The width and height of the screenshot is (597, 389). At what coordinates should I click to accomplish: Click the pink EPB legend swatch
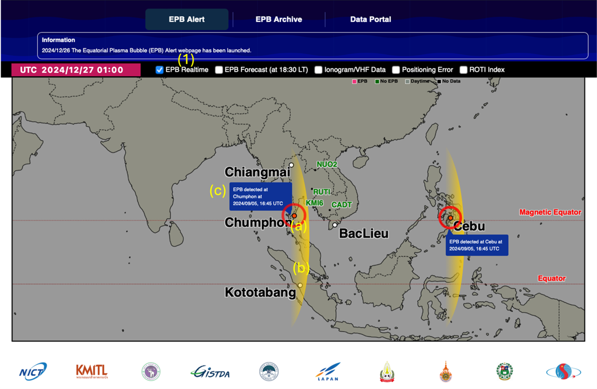(354, 81)
